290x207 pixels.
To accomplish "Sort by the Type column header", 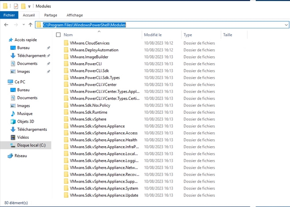I will pos(188,35).
